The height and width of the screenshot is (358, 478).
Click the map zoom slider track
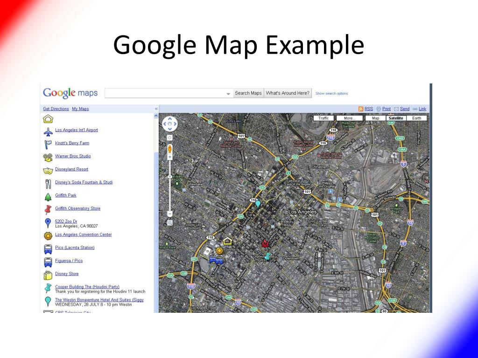click(x=170, y=185)
